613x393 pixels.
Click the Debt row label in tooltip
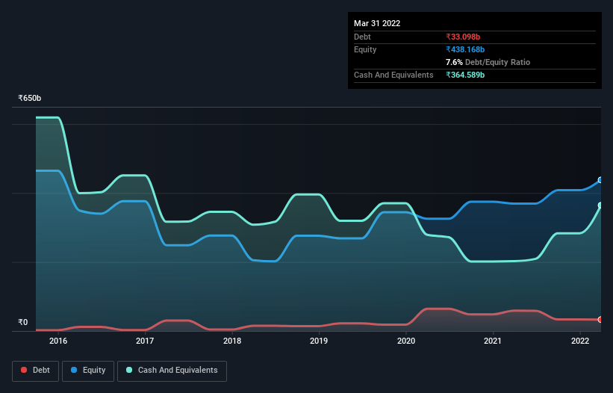tap(362, 37)
